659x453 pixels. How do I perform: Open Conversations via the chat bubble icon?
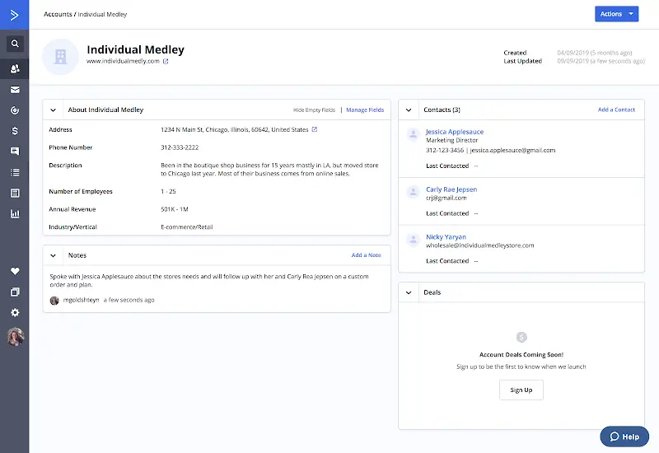pyautogui.click(x=15, y=152)
